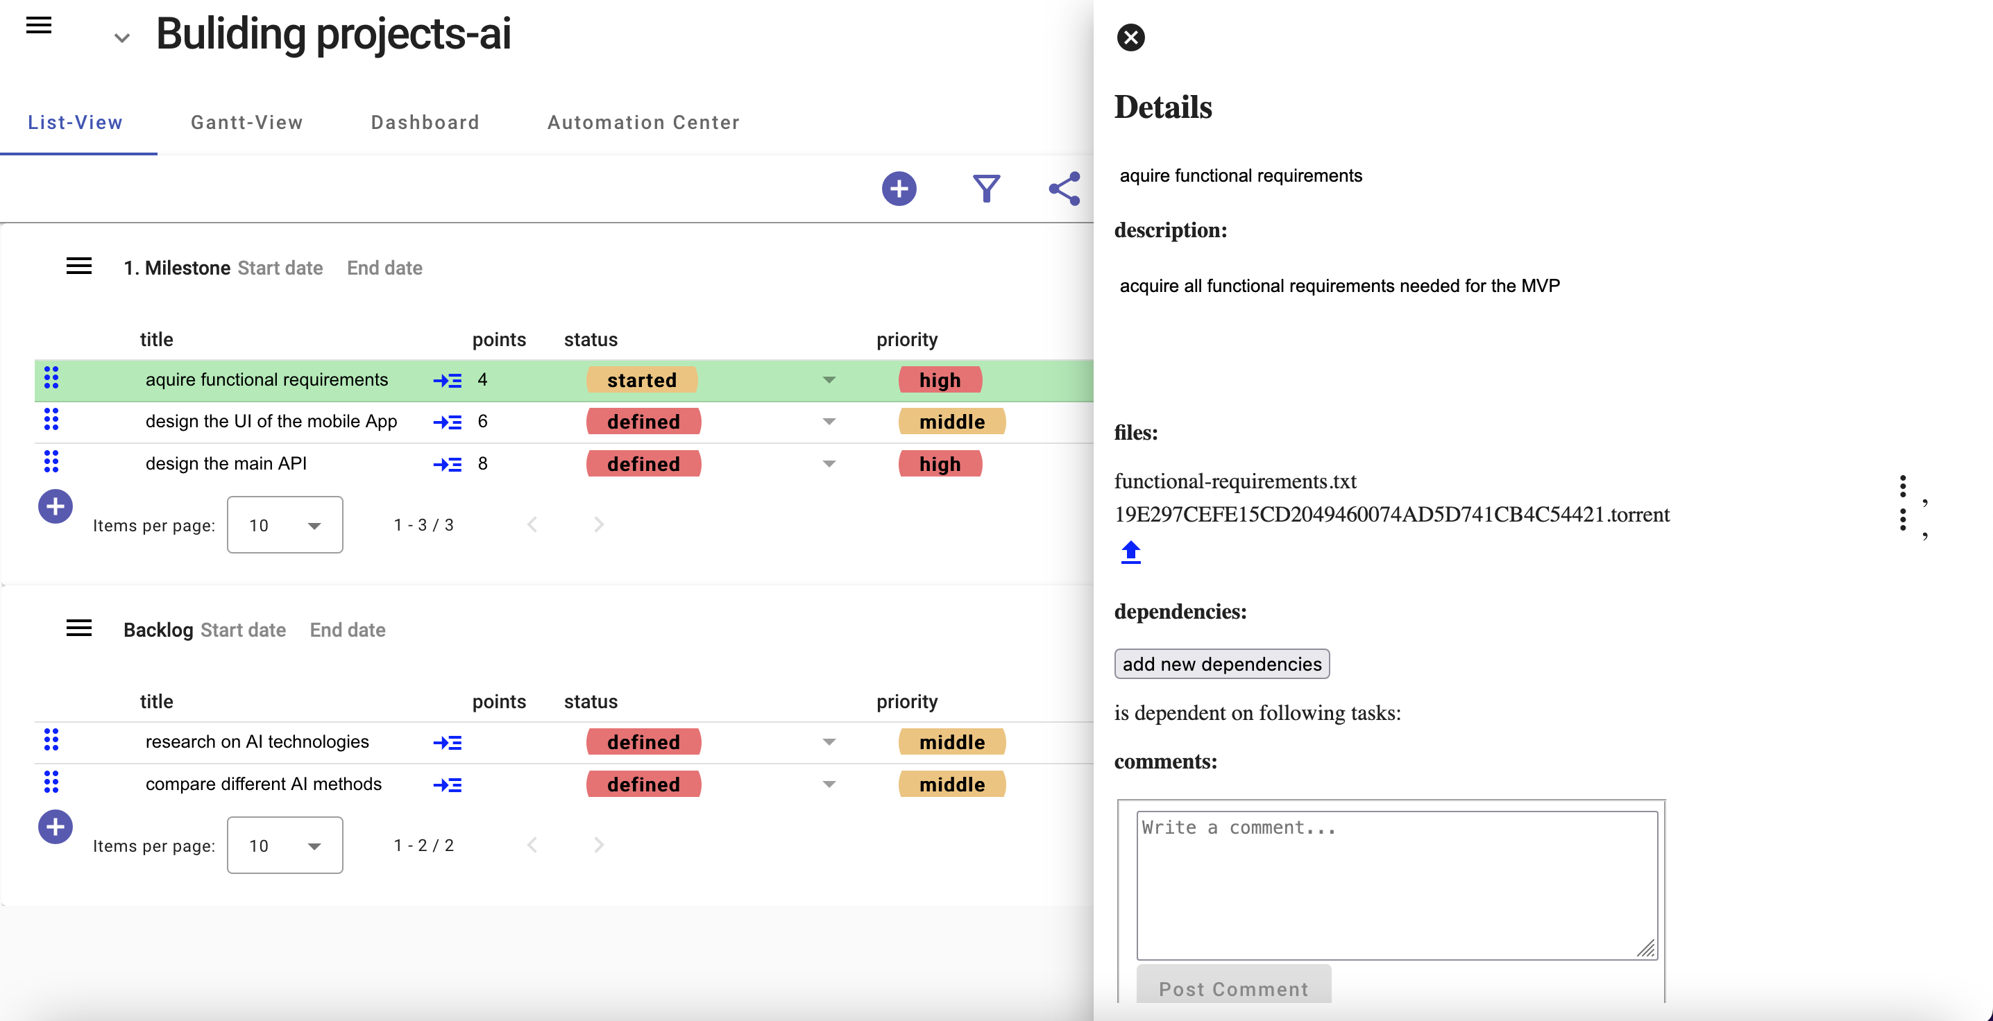Click add new dependencies button
This screenshot has height=1021, width=1993.
point(1221,664)
